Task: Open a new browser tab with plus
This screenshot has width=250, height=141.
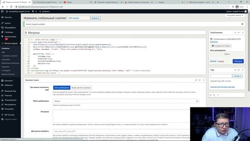Action: pos(218,2)
